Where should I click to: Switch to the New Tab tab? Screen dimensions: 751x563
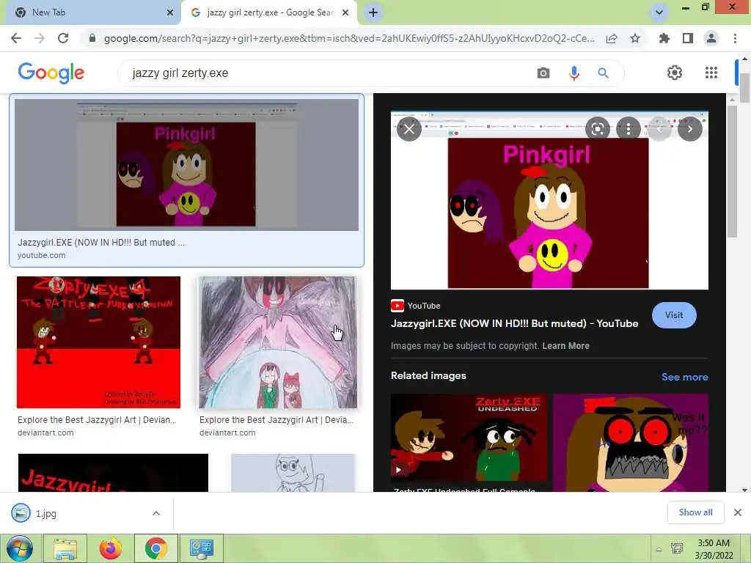pos(90,12)
